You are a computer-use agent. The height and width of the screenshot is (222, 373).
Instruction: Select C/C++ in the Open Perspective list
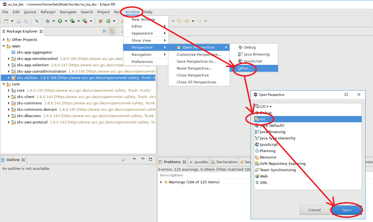coord(308,107)
